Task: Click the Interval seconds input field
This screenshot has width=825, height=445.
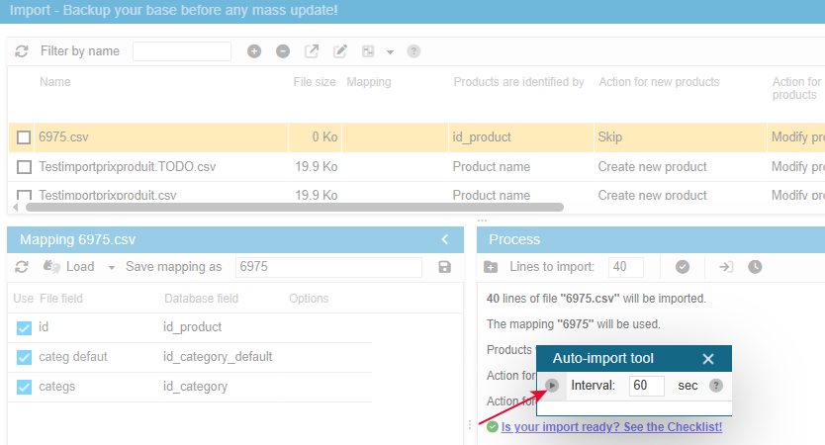Action: click(x=646, y=386)
